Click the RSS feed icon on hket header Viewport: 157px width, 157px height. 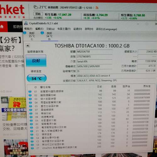point(97,8)
